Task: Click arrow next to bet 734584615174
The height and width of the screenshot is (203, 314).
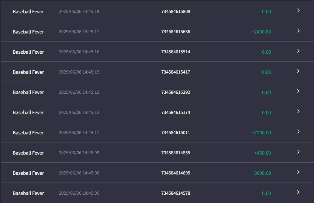Action: pyautogui.click(x=298, y=111)
